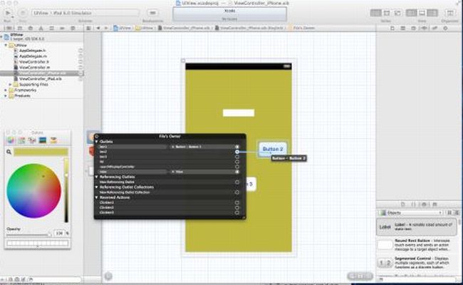Collapse the Received Actions section

[x=97, y=197]
